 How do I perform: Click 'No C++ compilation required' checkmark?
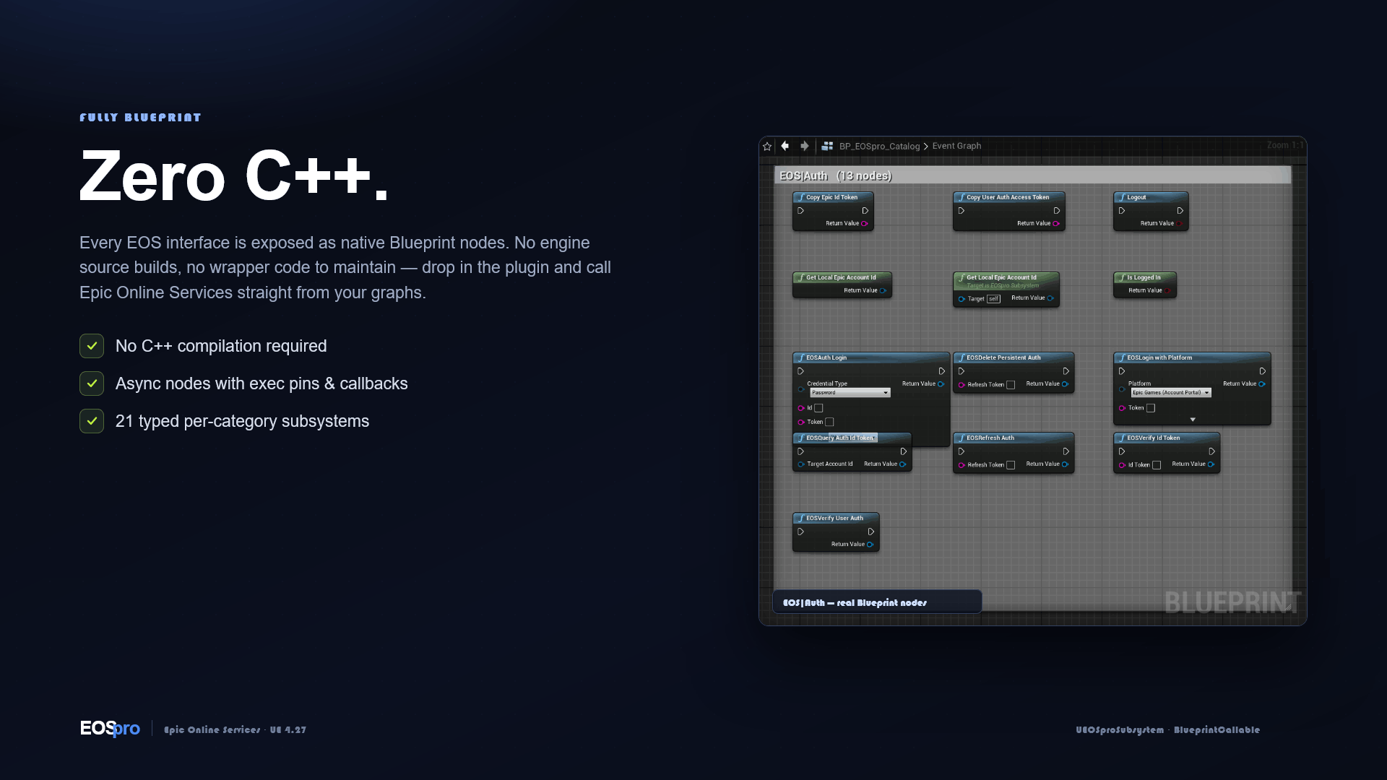coord(92,346)
